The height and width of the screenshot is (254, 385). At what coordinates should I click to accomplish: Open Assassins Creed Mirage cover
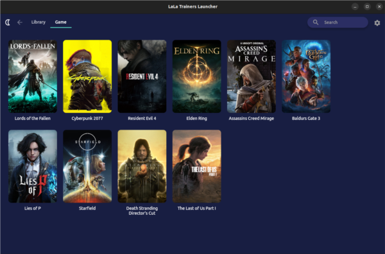[x=252, y=76]
